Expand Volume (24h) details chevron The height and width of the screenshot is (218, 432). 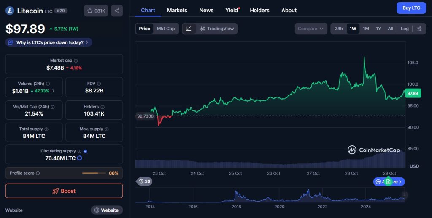[x=53, y=91]
